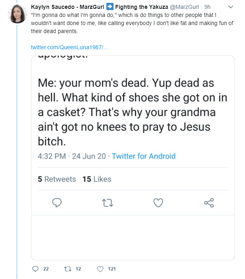Click the reply count 22

pyautogui.click(x=46, y=269)
